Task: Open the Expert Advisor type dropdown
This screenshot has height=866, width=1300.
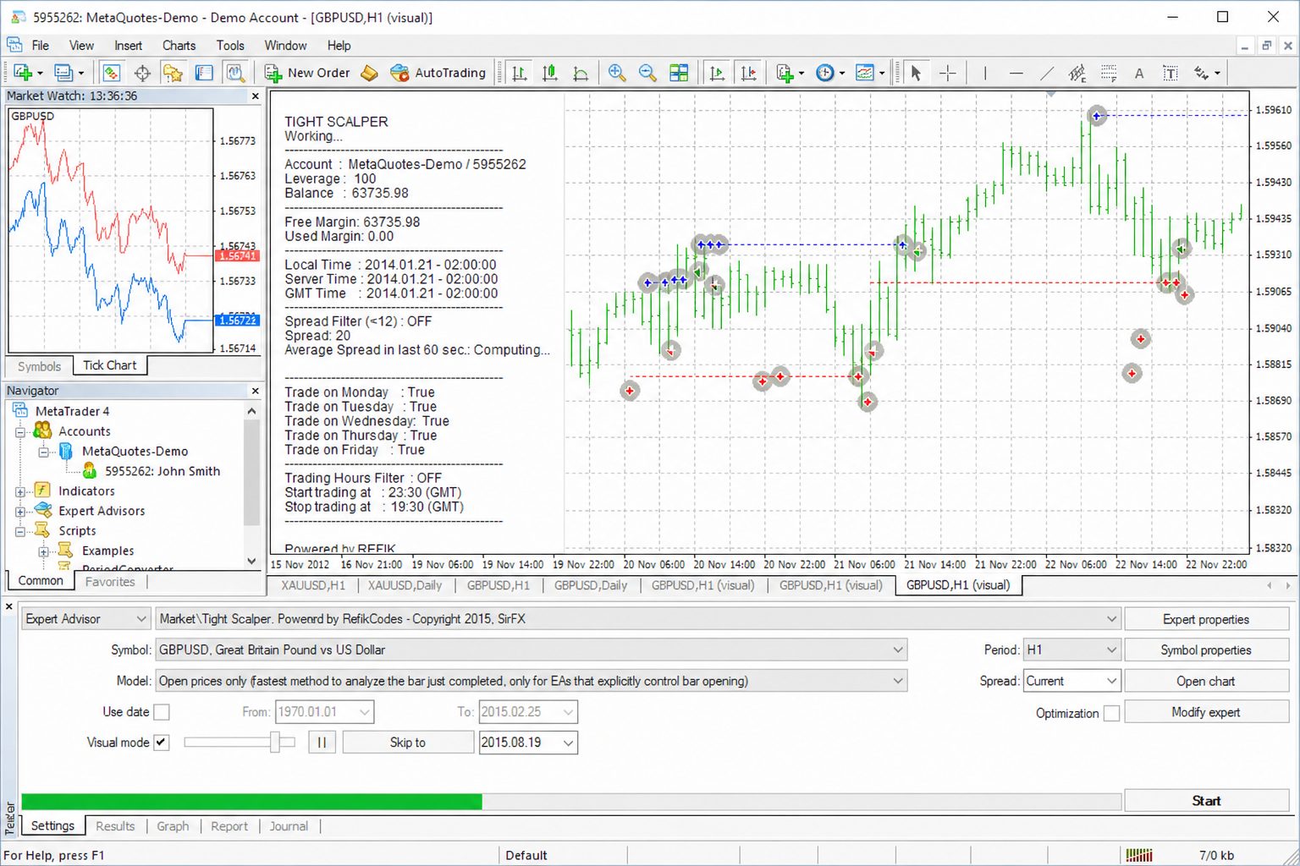Action: pyautogui.click(x=86, y=619)
